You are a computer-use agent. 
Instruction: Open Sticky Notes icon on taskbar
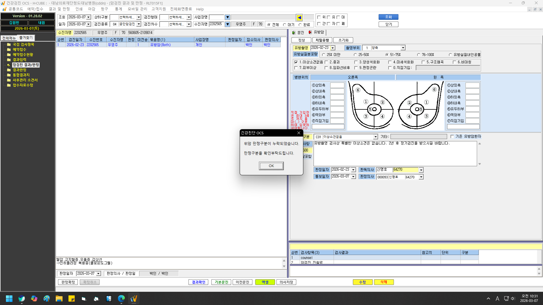72,298
